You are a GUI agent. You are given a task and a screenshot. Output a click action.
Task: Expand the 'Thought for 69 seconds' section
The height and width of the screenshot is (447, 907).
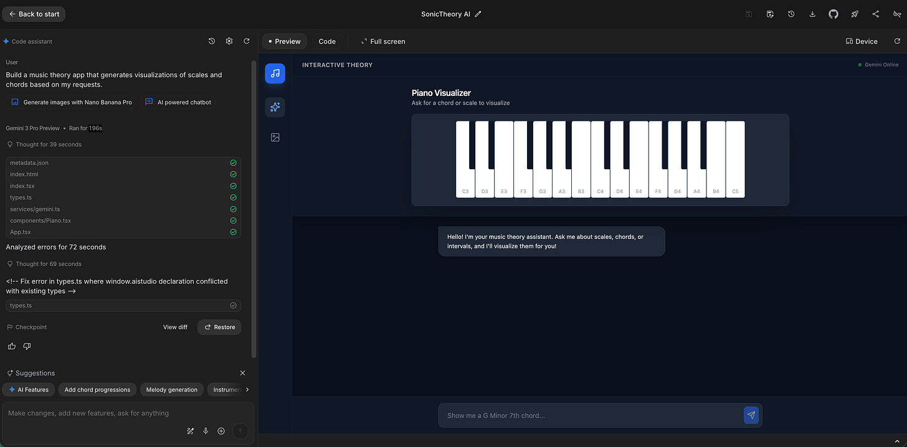(45, 263)
